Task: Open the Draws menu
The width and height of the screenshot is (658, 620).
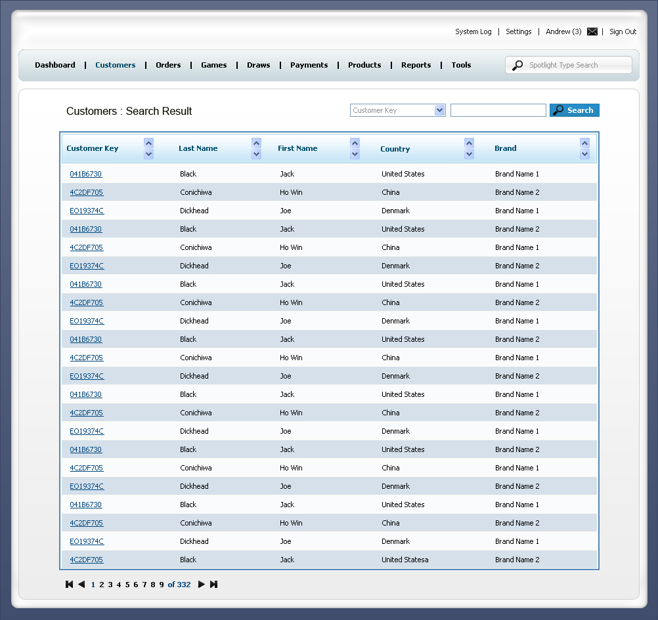Action: coord(259,65)
